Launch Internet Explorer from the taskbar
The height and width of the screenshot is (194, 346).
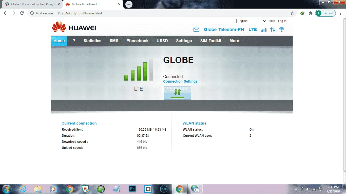[x=23, y=189]
